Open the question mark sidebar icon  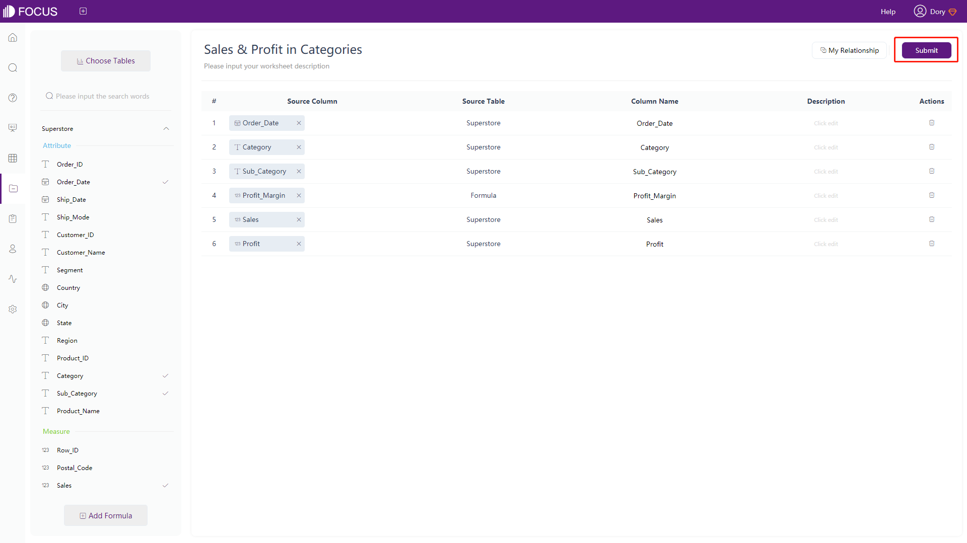click(x=13, y=98)
